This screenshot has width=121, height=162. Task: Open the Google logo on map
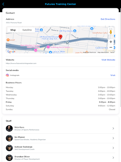pos(11,52)
